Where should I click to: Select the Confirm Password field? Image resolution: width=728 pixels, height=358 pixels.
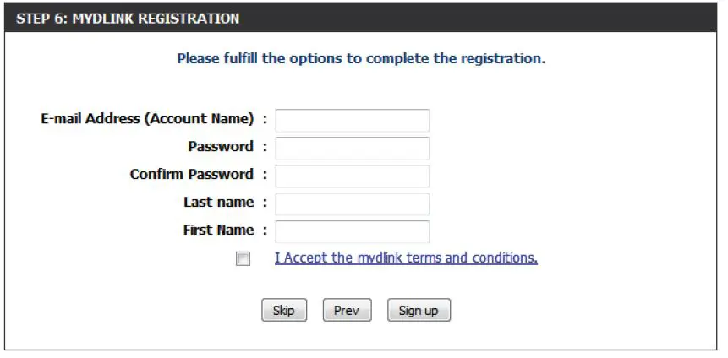(x=352, y=176)
